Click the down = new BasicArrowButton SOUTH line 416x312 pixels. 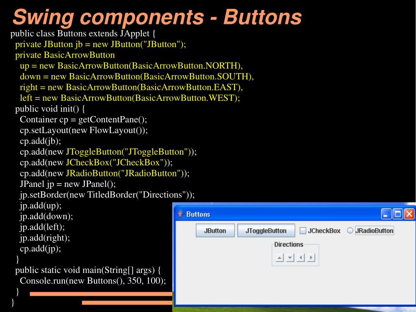[x=137, y=77]
